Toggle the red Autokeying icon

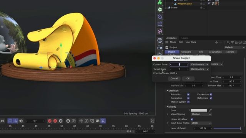[55, 121]
